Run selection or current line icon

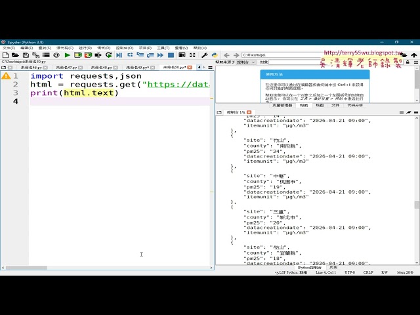[98, 55]
